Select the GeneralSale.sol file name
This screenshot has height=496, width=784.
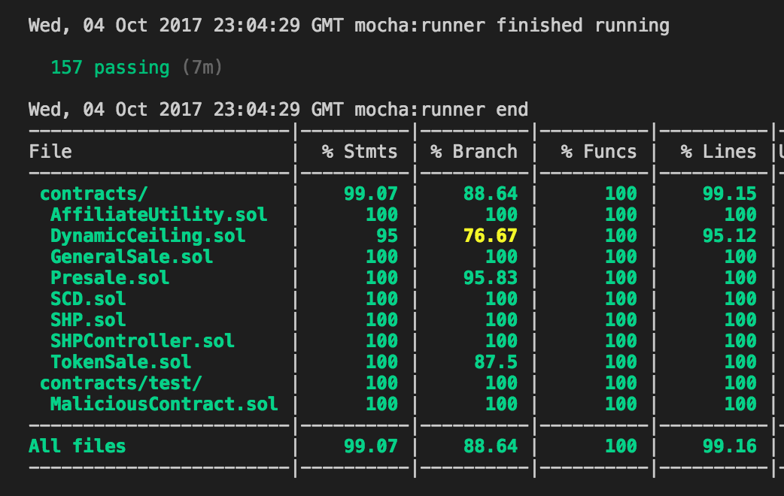point(132,257)
